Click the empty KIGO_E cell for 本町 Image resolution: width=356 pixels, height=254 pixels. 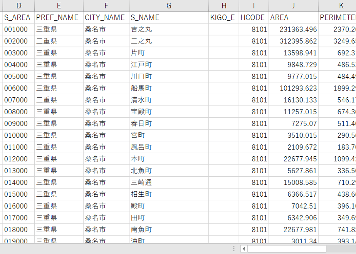point(223,159)
